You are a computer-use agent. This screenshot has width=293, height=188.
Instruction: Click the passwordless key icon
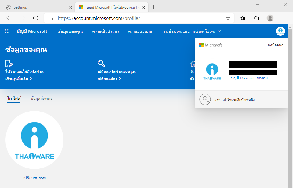tap(9, 64)
